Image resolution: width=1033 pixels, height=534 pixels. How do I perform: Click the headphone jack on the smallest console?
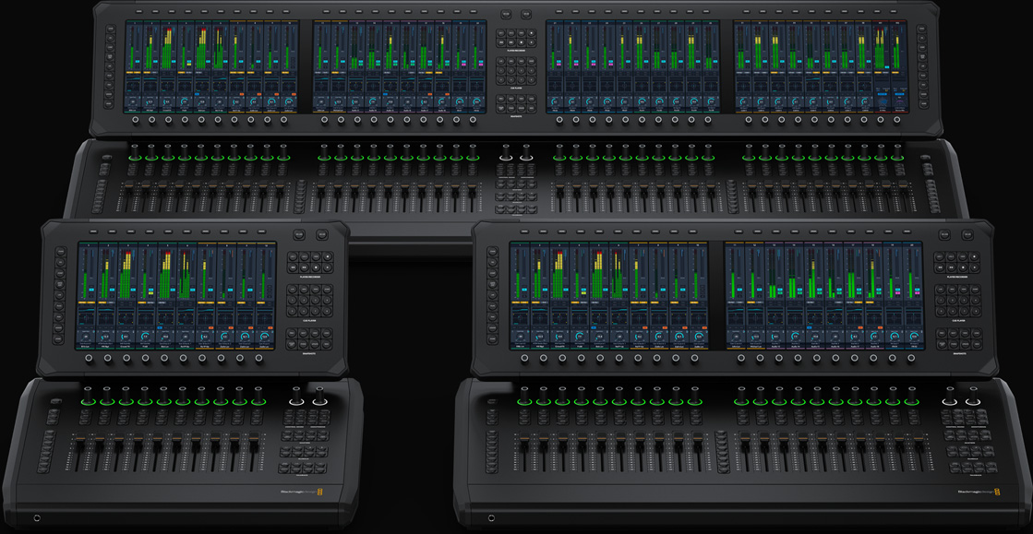pos(37,518)
